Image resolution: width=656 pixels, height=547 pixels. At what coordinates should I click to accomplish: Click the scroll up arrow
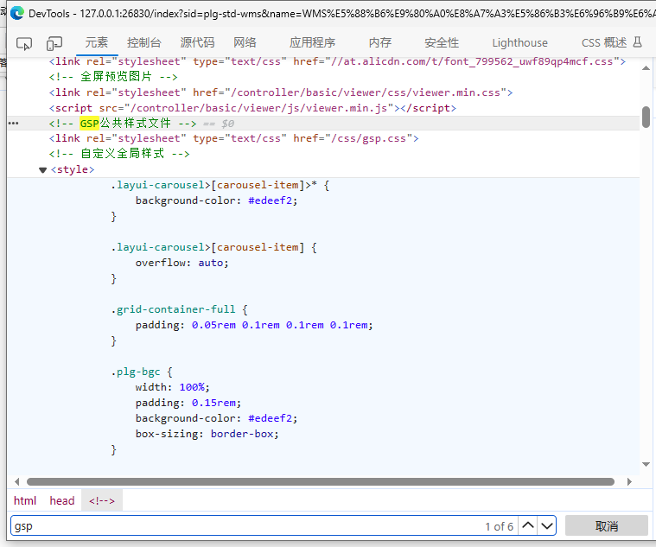click(x=646, y=67)
